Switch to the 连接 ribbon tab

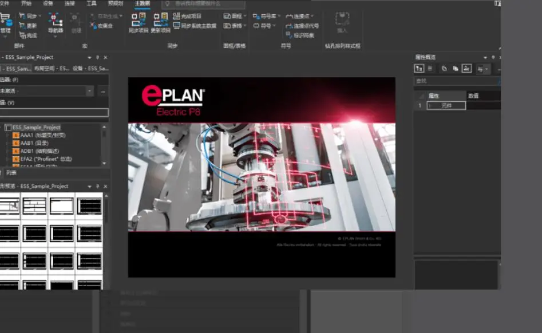coord(70,3)
